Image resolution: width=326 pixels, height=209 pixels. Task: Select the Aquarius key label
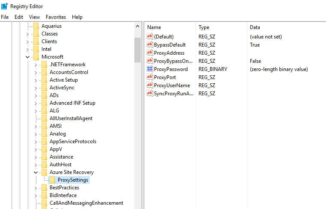tap(52, 26)
